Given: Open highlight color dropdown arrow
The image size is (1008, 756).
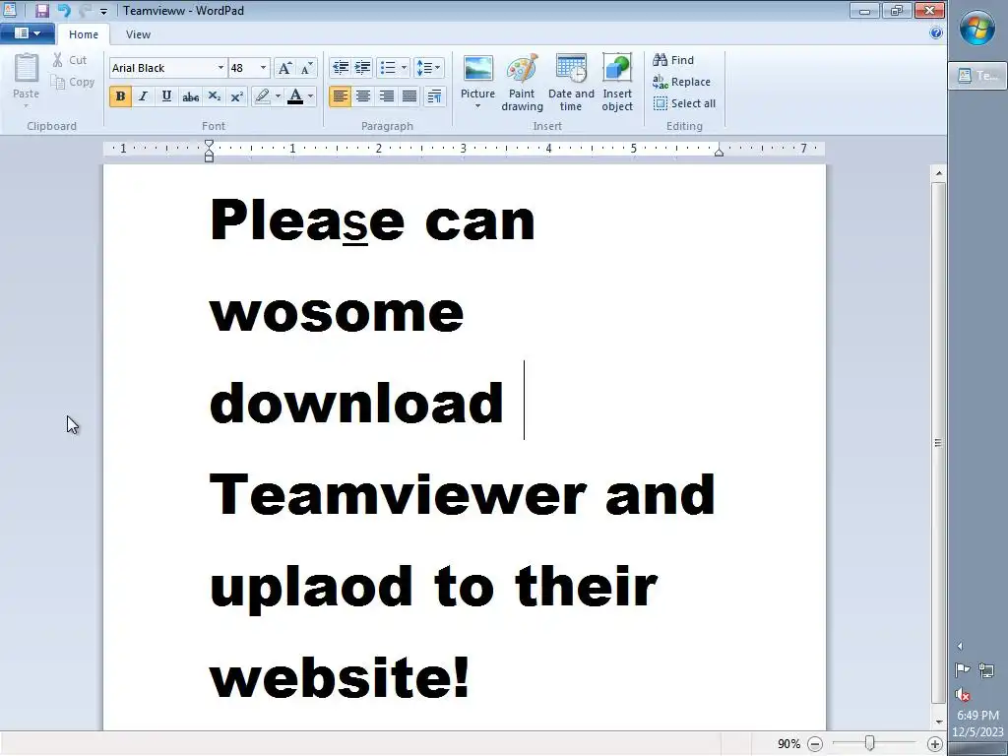Looking at the screenshot, I should pyautogui.click(x=278, y=96).
